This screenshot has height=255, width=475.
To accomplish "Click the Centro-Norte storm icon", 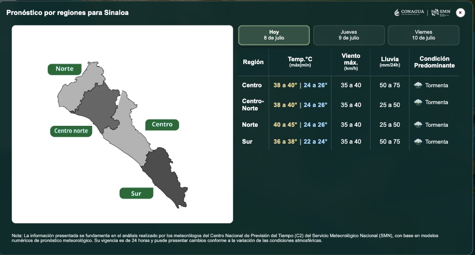I will coord(418,102).
